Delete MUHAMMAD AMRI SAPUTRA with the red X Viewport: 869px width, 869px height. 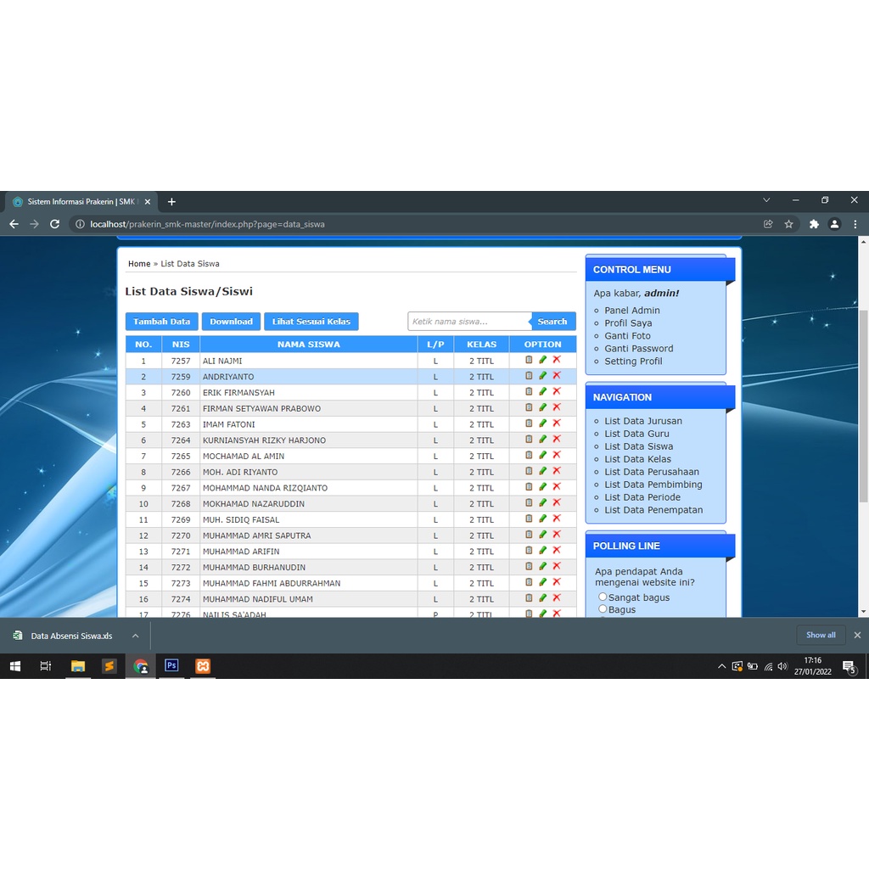(557, 535)
